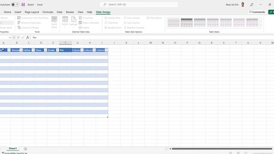Click Convert to Range
The width and height of the screenshot is (274, 154).
tap(28, 27)
